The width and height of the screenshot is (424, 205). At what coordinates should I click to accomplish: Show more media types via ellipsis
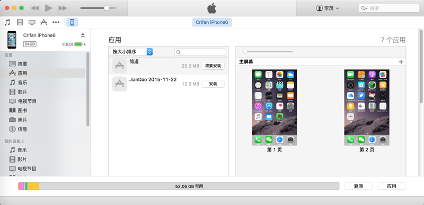pos(56,22)
